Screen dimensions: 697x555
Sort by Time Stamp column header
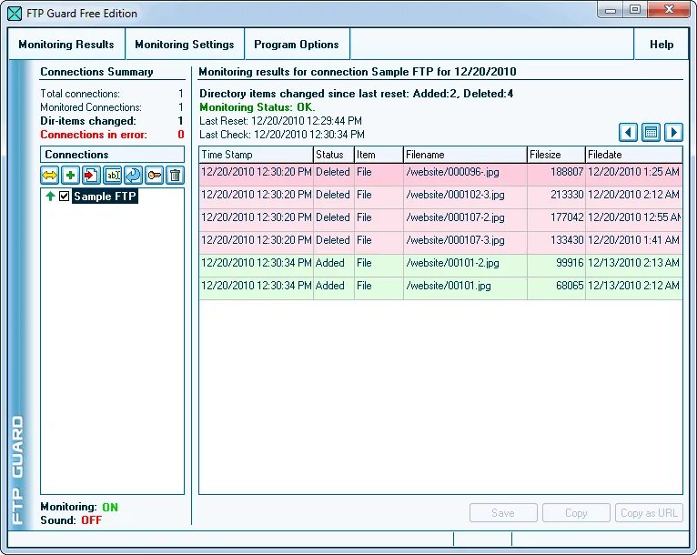pos(256,155)
